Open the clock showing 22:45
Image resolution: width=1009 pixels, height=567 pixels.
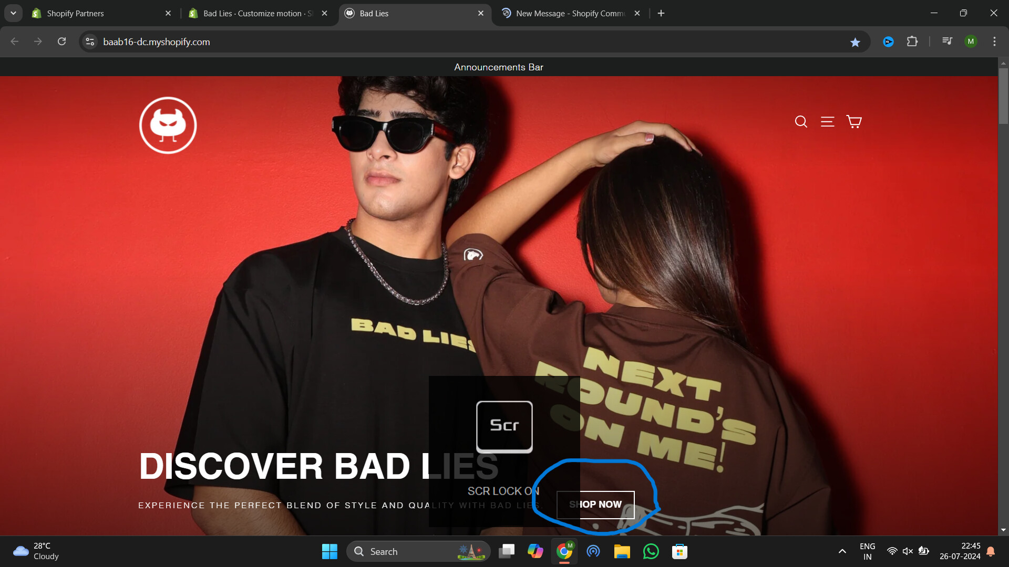click(960, 551)
